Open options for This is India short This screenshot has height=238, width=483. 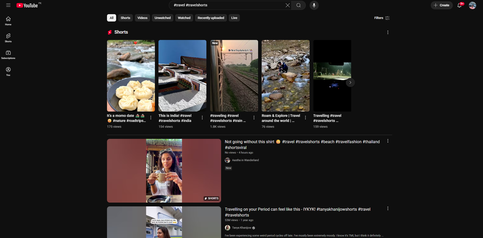click(x=202, y=118)
